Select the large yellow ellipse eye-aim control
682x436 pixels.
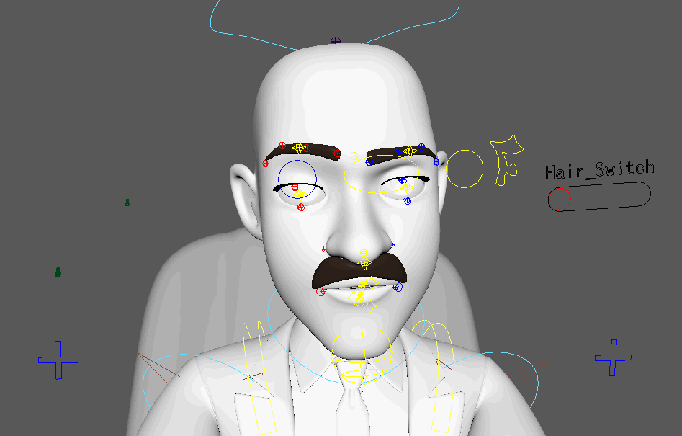[381, 174]
